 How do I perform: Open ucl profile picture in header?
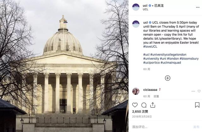click(x=136, y=7)
